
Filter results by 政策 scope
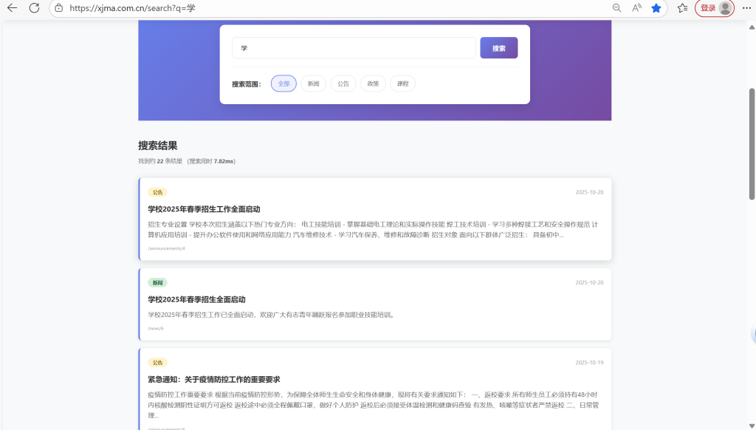pyautogui.click(x=373, y=83)
